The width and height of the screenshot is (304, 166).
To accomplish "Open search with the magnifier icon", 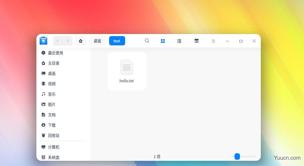I will 147,41.
